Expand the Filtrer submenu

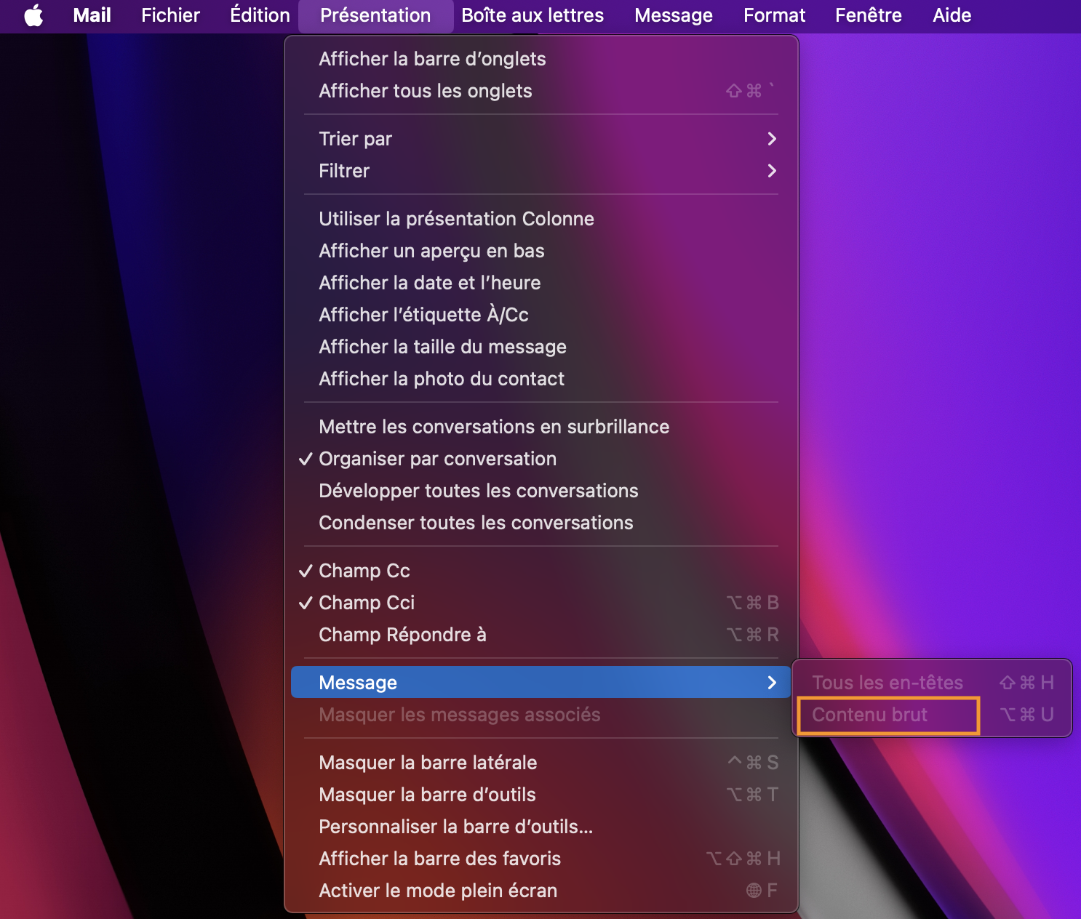click(541, 171)
